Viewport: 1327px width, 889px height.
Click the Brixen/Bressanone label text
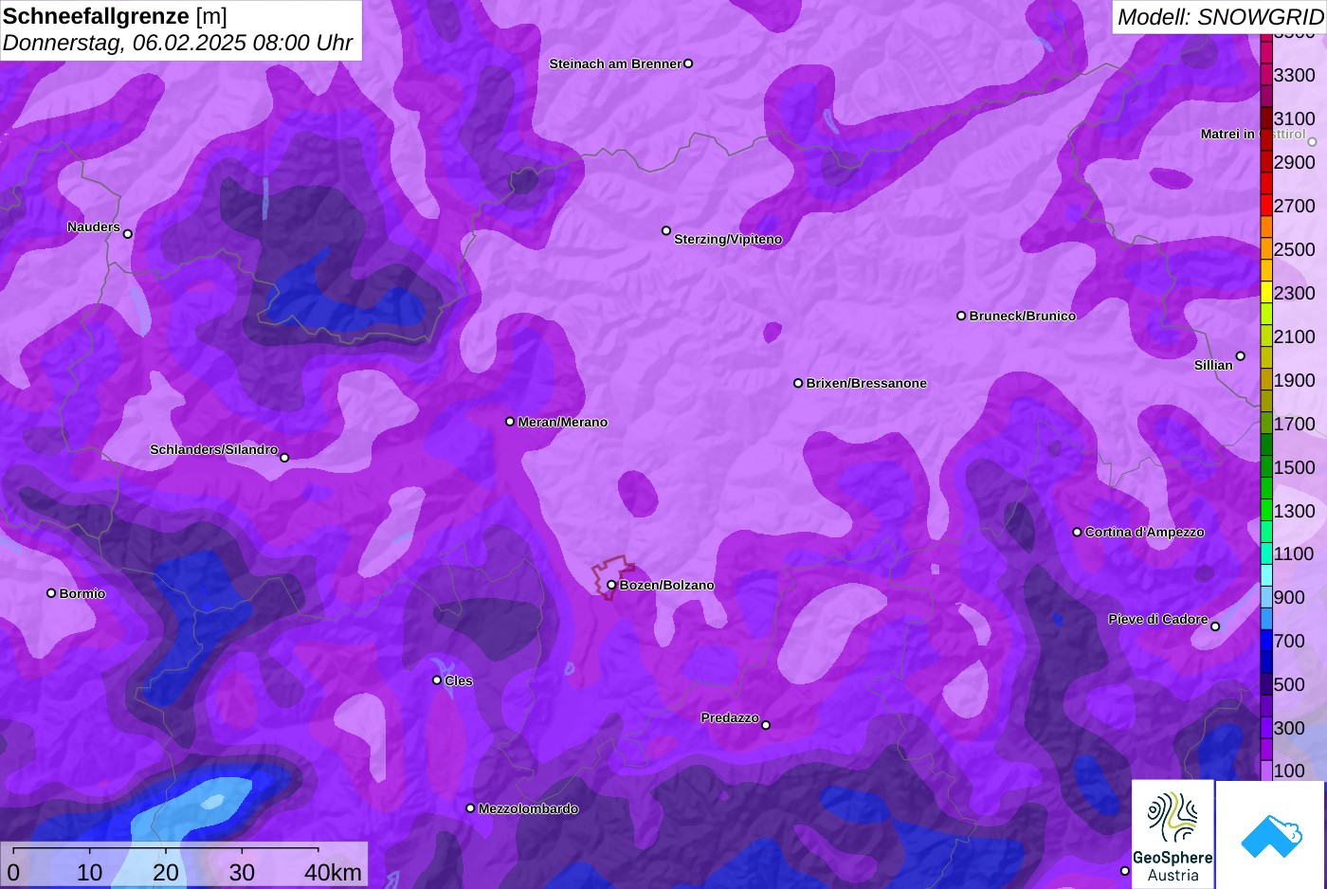pyautogui.click(x=866, y=383)
